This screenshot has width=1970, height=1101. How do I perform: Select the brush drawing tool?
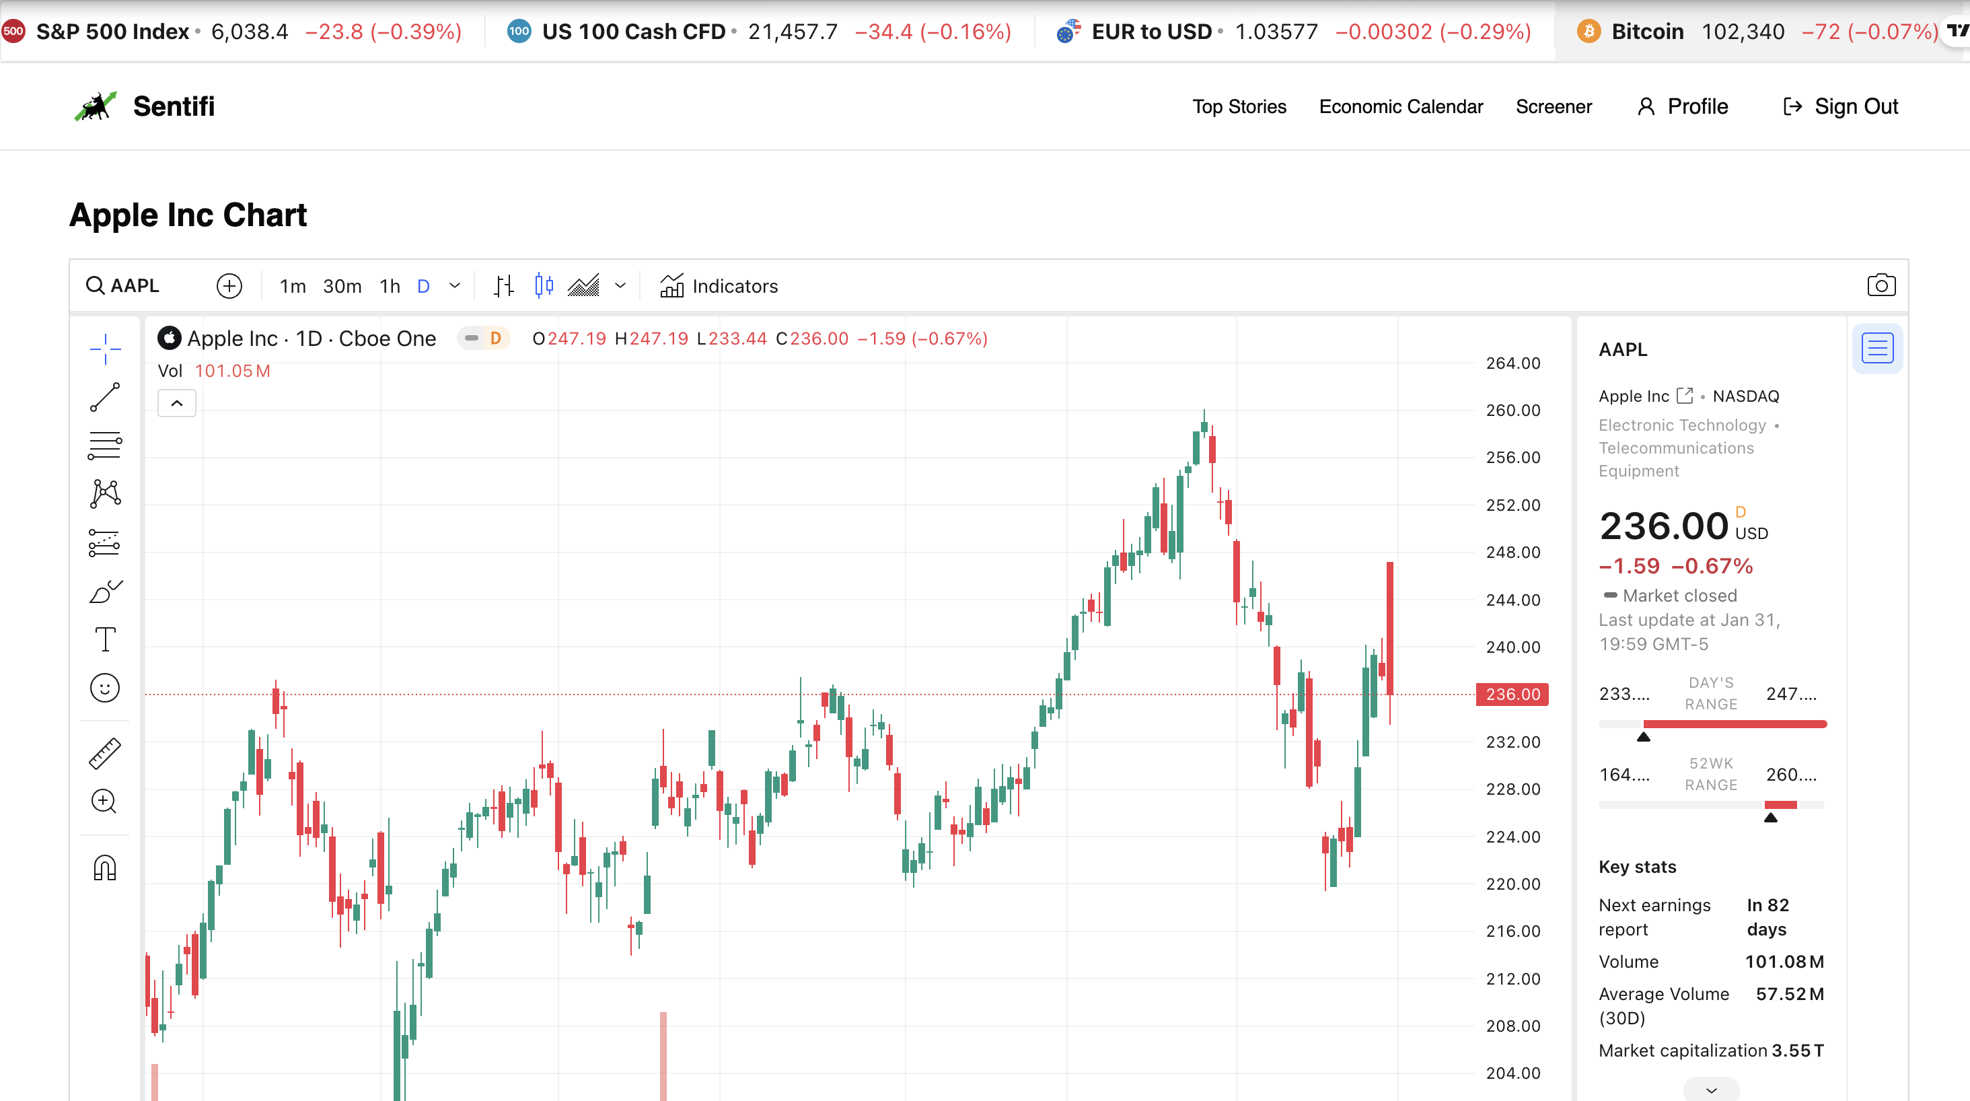[x=105, y=592]
